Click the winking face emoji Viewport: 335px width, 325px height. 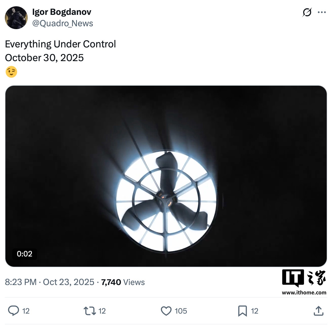click(11, 72)
